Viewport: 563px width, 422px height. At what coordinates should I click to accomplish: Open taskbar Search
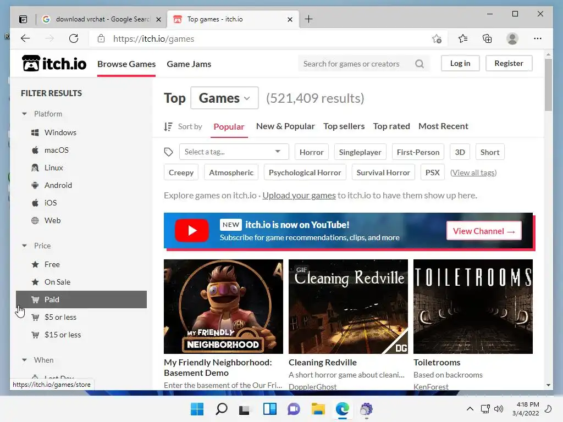point(221,409)
